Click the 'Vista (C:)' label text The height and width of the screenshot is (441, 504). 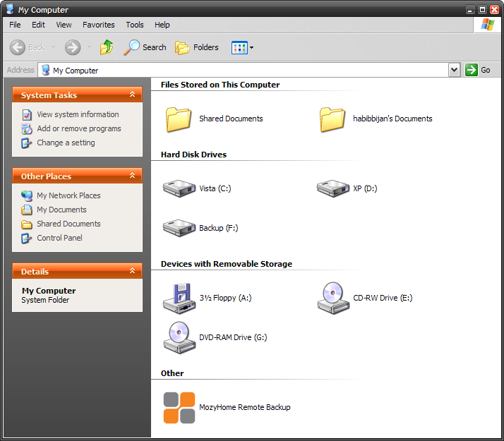215,188
